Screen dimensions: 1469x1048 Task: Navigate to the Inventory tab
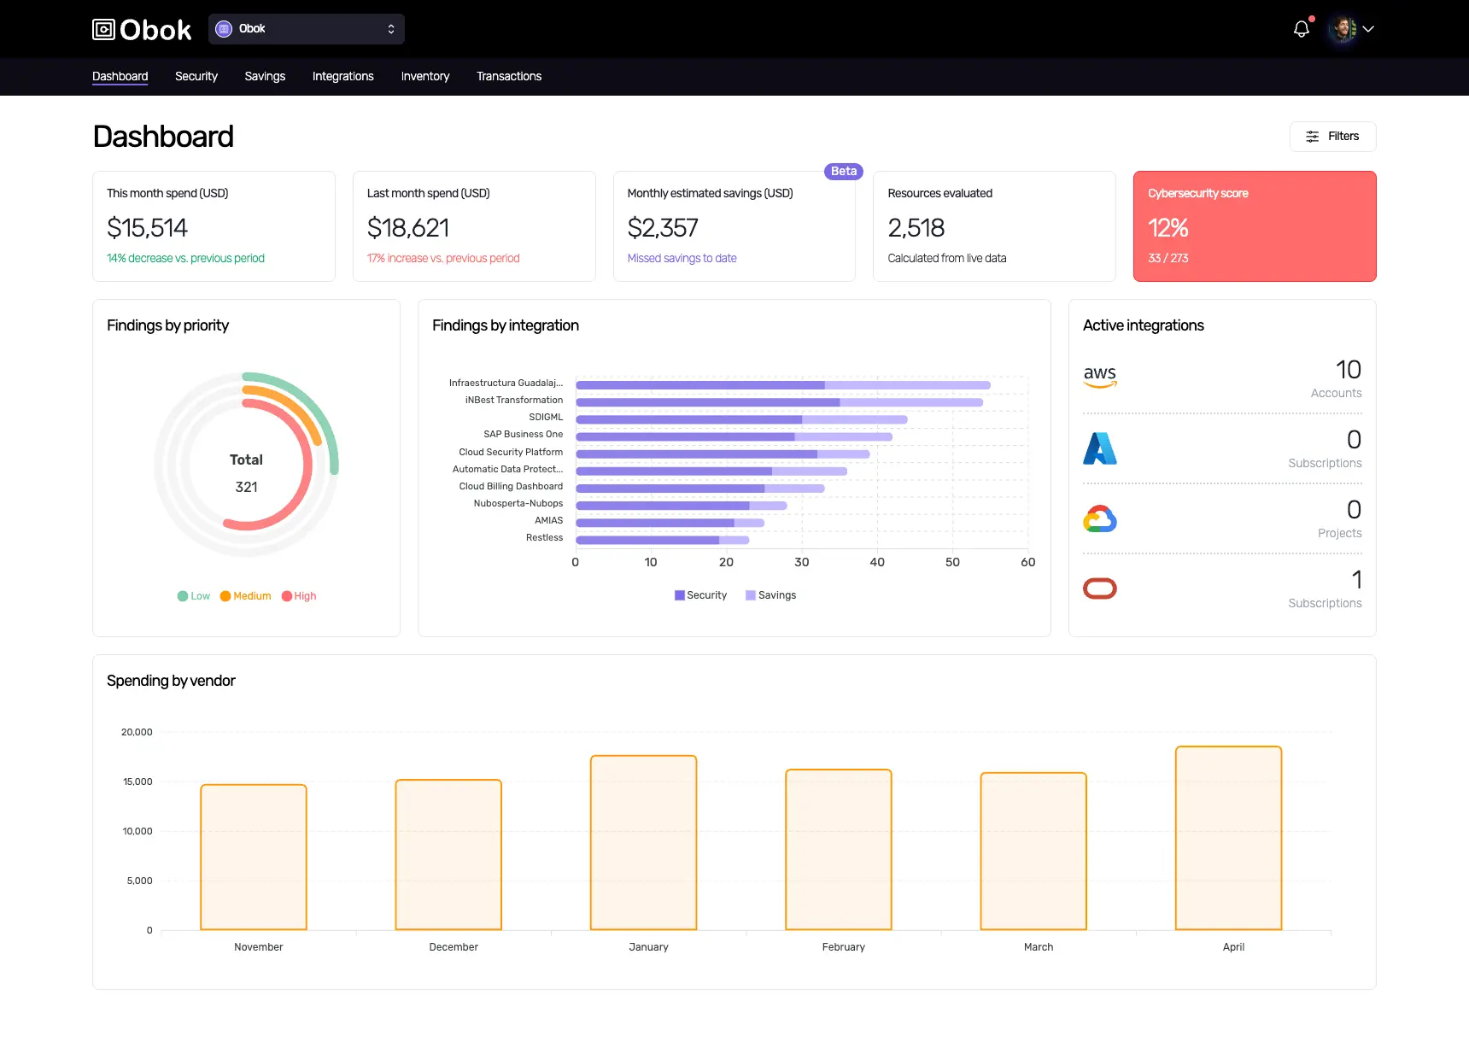point(425,76)
